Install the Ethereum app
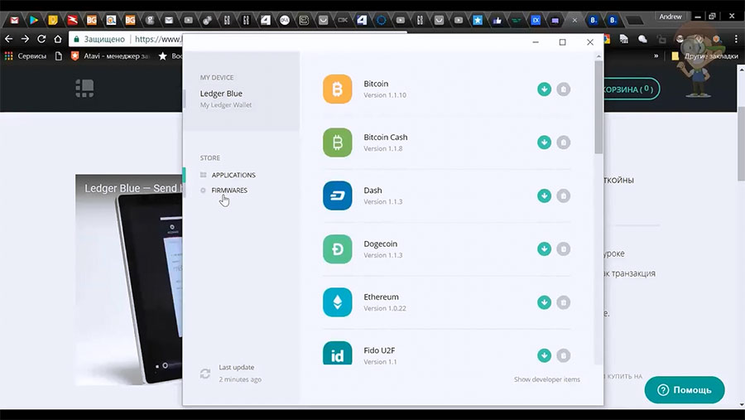Viewport: 745px width, 420px height. 544,302
